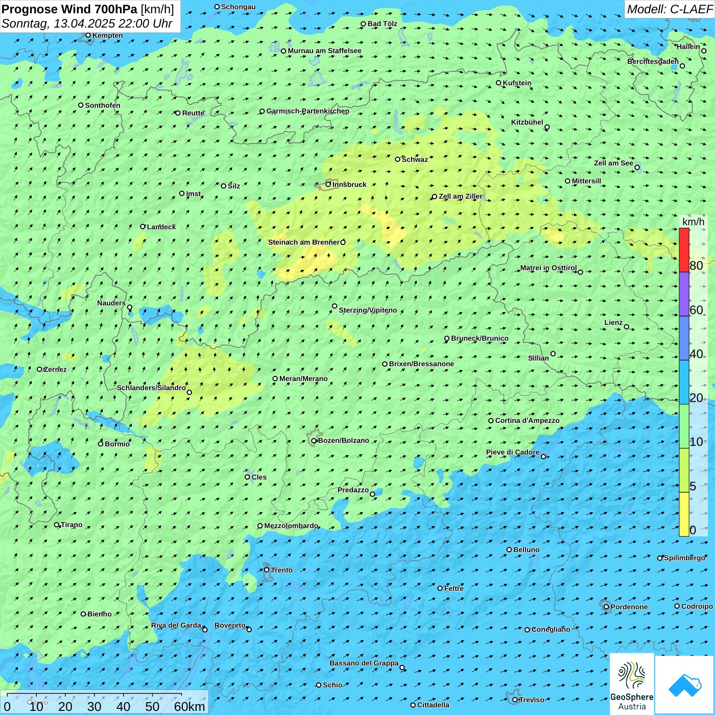Click the Innsbruck city marker circle
Screen dimensions: 715x715
click(x=328, y=184)
